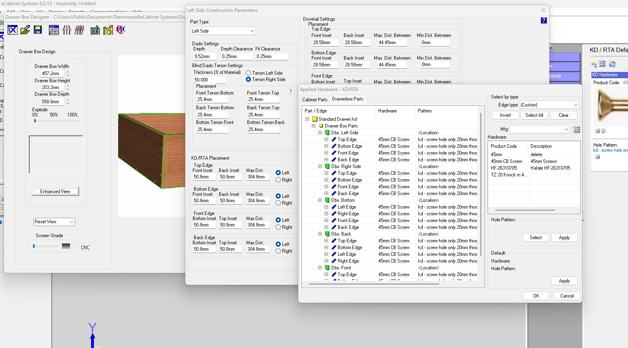Click the Enhanced View button
The width and height of the screenshot is (628, 348).
tap(55, 191)
